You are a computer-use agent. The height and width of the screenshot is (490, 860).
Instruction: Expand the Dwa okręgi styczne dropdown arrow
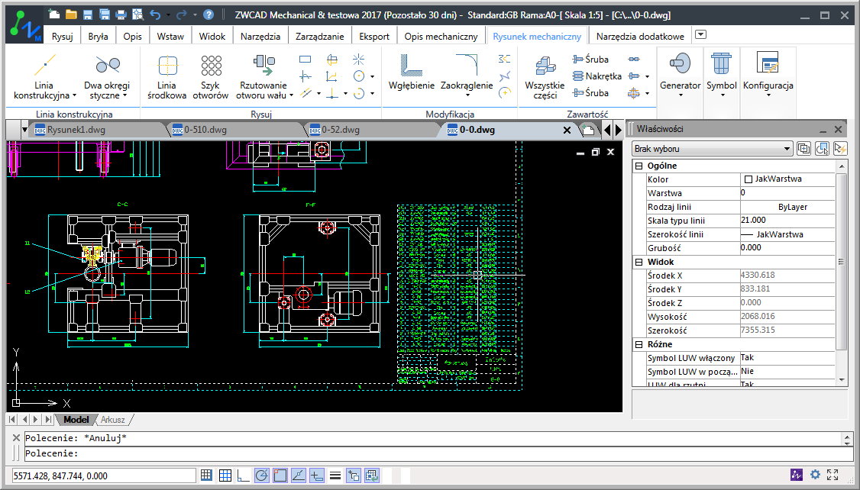pyautogui.click(x=125, y=95)
